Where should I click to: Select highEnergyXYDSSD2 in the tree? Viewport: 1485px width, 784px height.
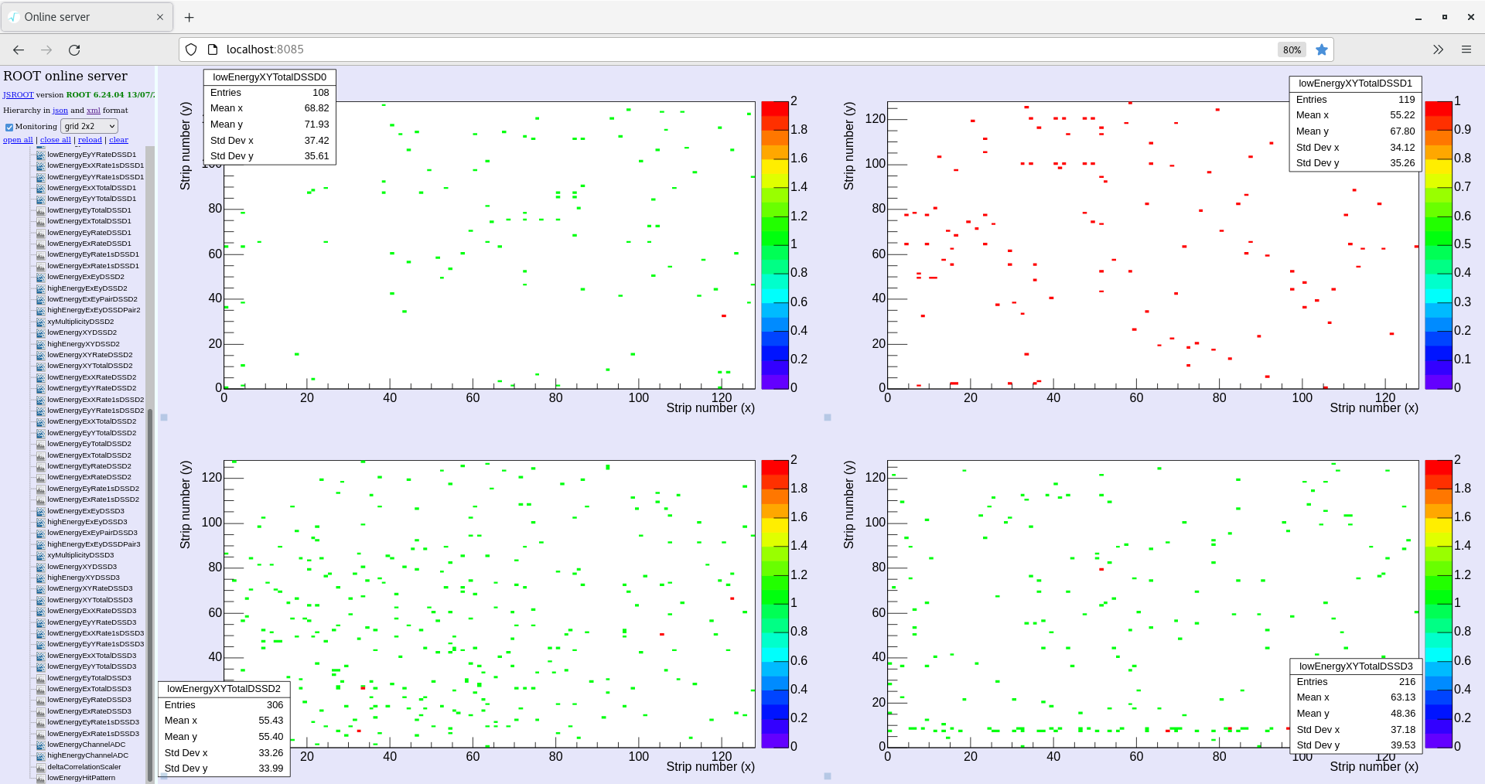(x=84, y=344)
